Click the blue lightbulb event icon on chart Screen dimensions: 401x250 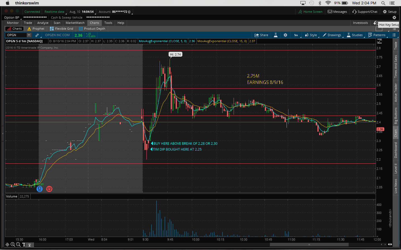pos(40,189)
